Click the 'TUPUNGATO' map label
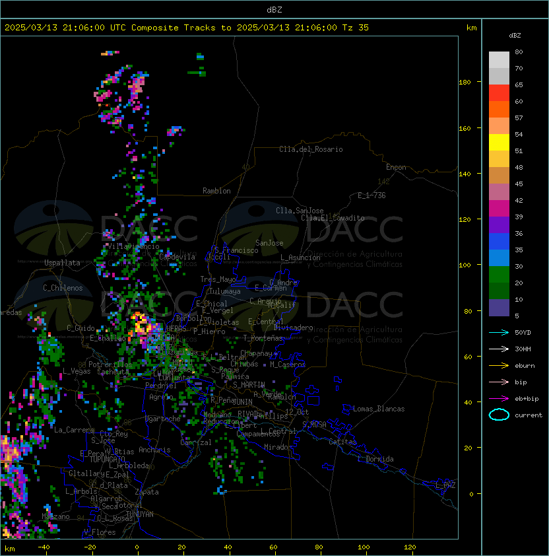Image resolution: width=549 pixels, height=556 pixels. [107, 460]
